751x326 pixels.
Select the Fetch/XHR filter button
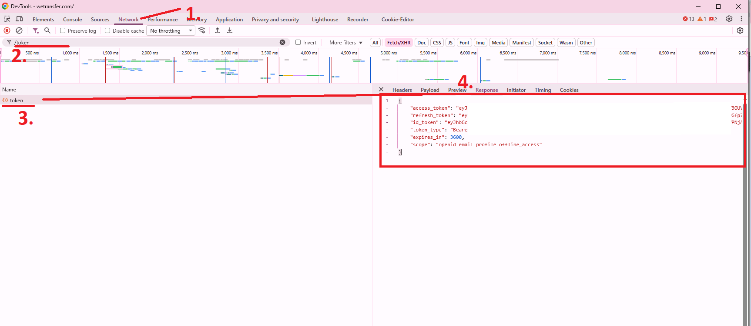pyautogui.click(x=399, y=43)
